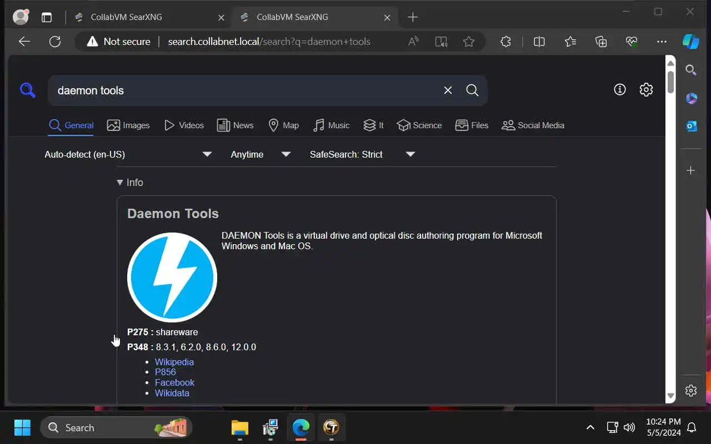Switch to the Images category

click(128, 125)
